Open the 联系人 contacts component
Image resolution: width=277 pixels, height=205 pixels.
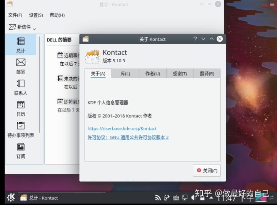(x=21, y=87)
